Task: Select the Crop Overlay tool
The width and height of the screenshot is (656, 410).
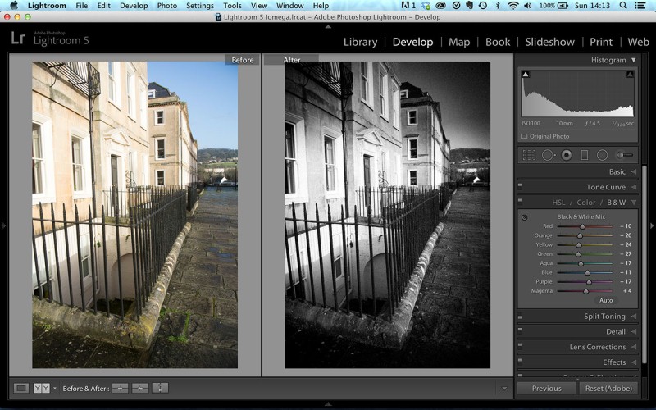Action: (x=529, y=155)
